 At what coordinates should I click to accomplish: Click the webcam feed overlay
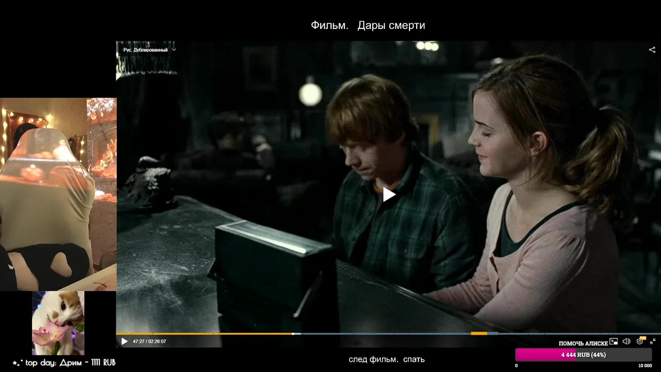pyautogui.click(x=58, y=194)
